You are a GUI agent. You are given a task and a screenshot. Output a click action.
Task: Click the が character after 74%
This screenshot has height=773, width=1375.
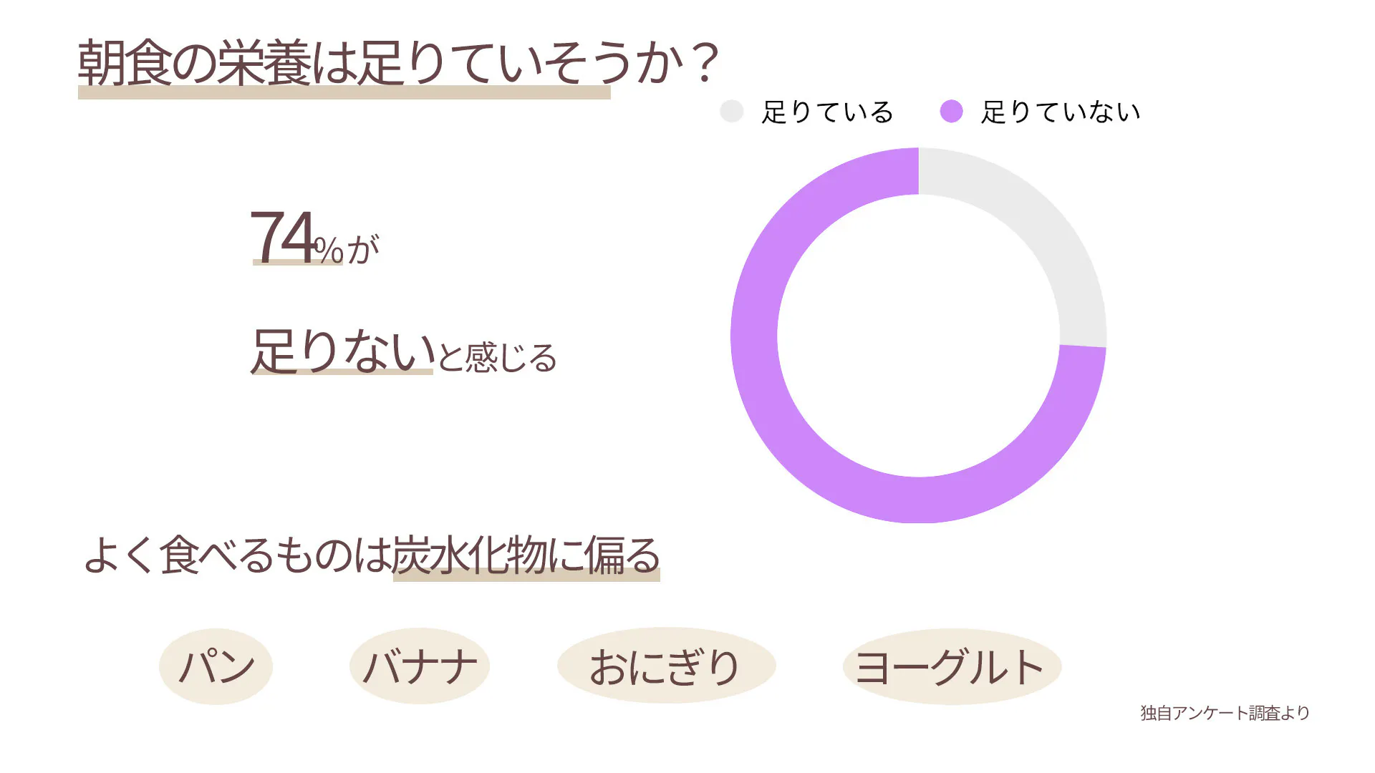click(x=363, y=249)
